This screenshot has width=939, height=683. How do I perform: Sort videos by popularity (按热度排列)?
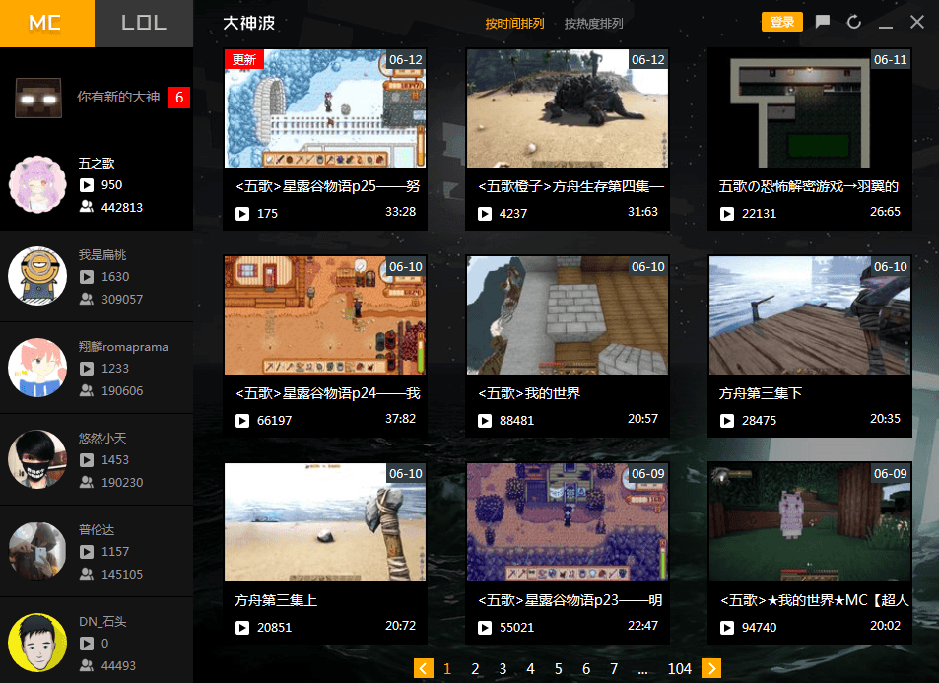[x=593, y=24]
